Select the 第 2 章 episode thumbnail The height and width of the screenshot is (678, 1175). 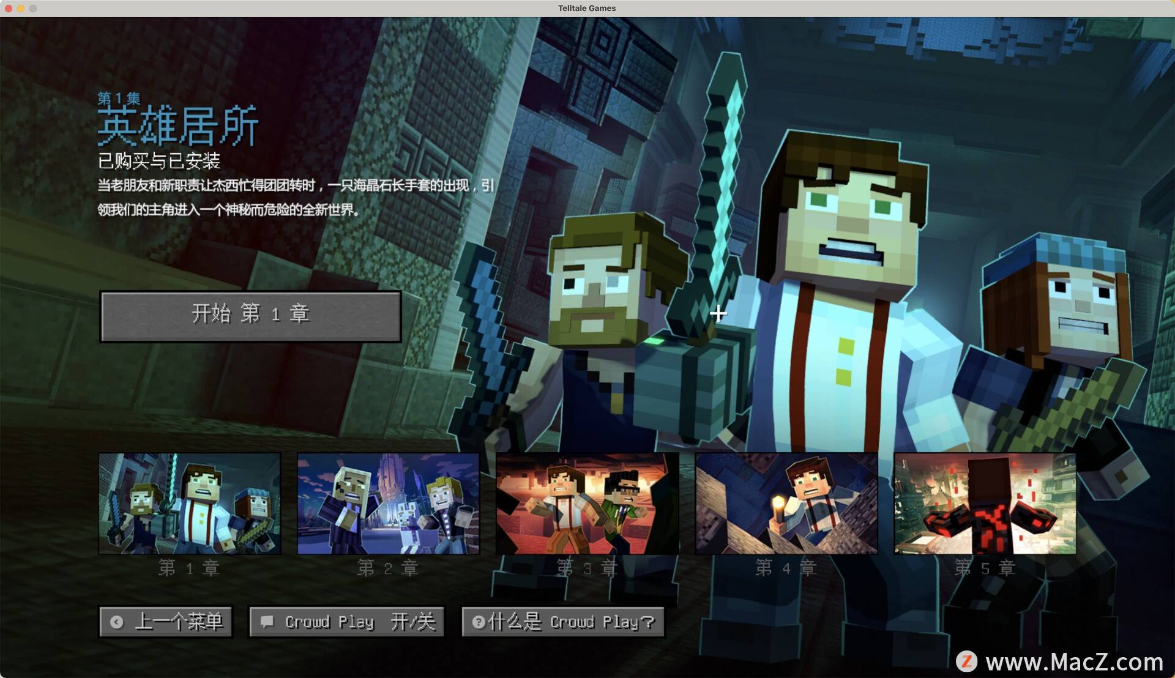pos(388,504)
